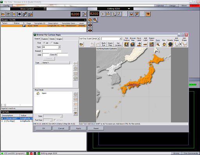
Task: Click the magnifier wrench icon below 8200
Action: [95, 20]
